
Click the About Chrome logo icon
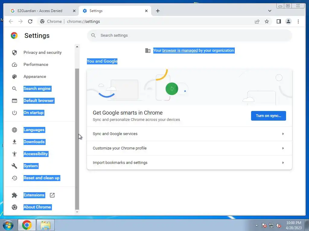pyautogui.click(x=14, y=207)
